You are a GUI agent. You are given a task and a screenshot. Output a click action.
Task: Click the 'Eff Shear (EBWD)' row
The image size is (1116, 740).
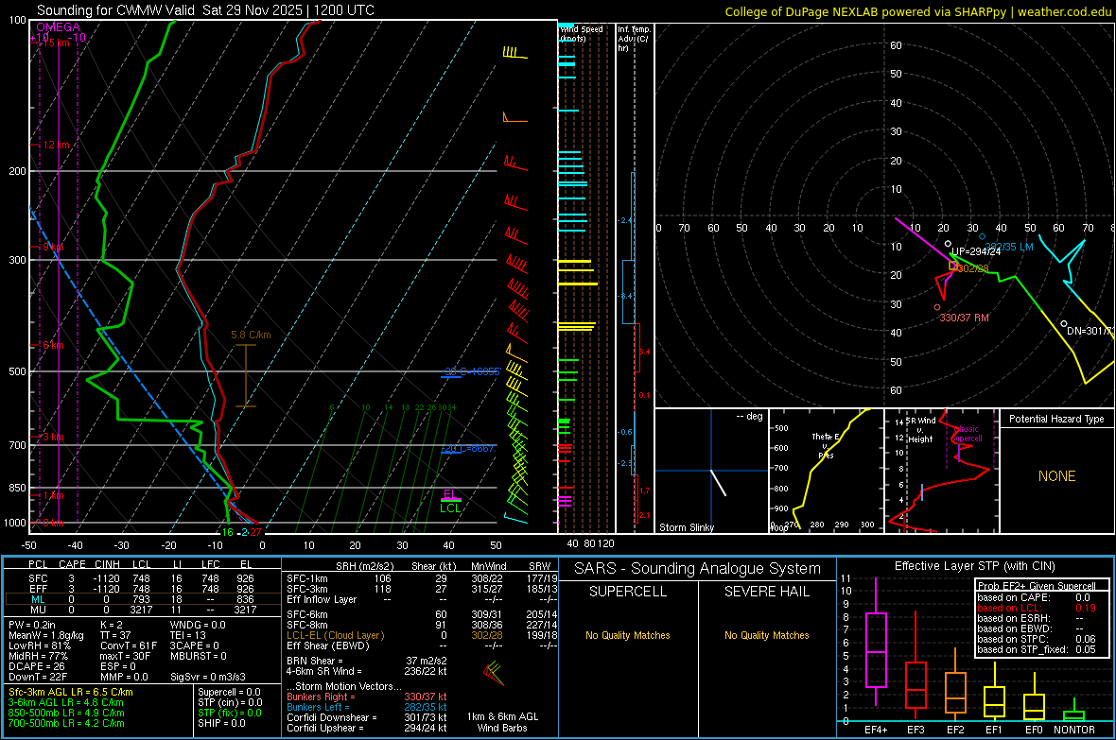(422, 645)
